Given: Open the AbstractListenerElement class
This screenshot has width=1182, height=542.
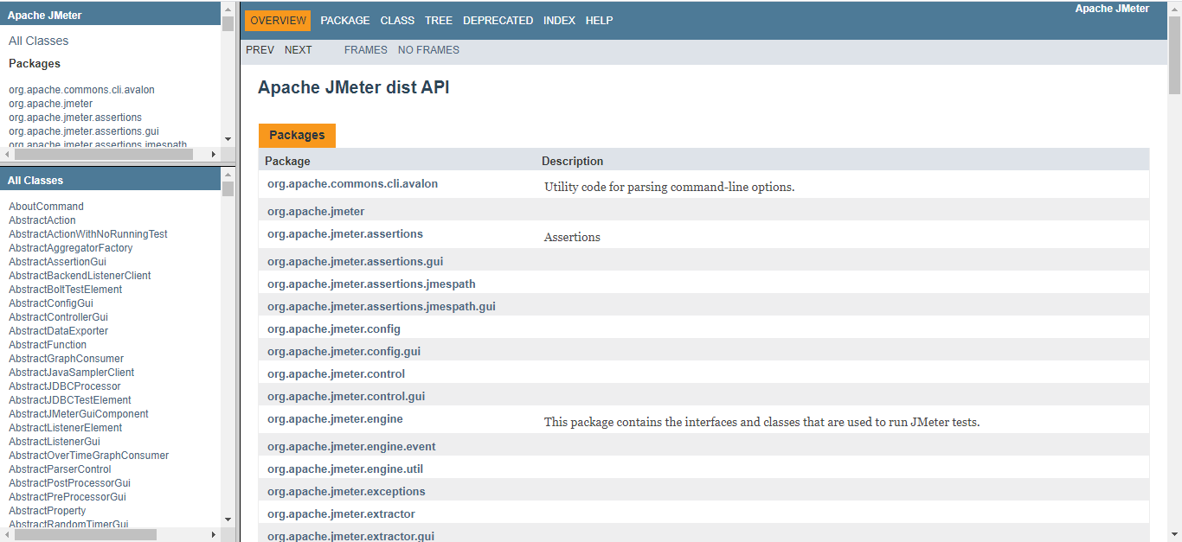Looking at the screenshot, I should (65, 428).
